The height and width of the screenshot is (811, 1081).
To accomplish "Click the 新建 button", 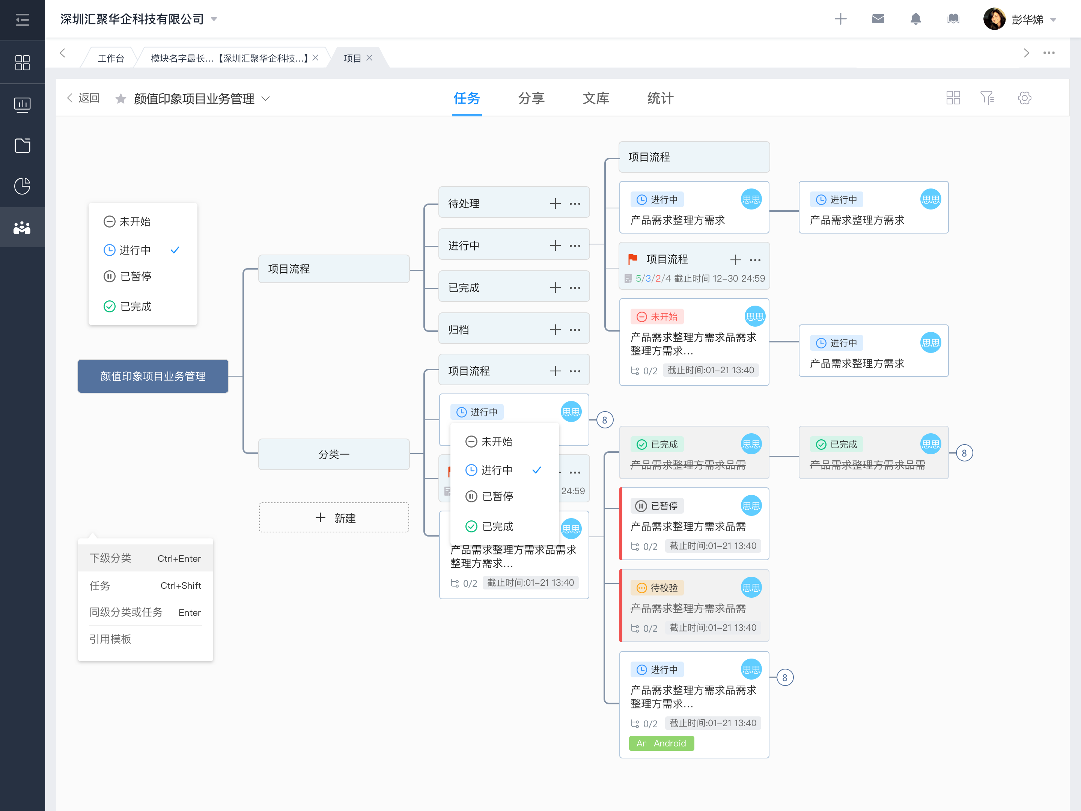I will tap(334, 518).
